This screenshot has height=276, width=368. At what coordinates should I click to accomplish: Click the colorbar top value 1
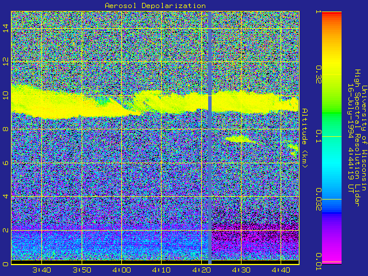(319, 11)
